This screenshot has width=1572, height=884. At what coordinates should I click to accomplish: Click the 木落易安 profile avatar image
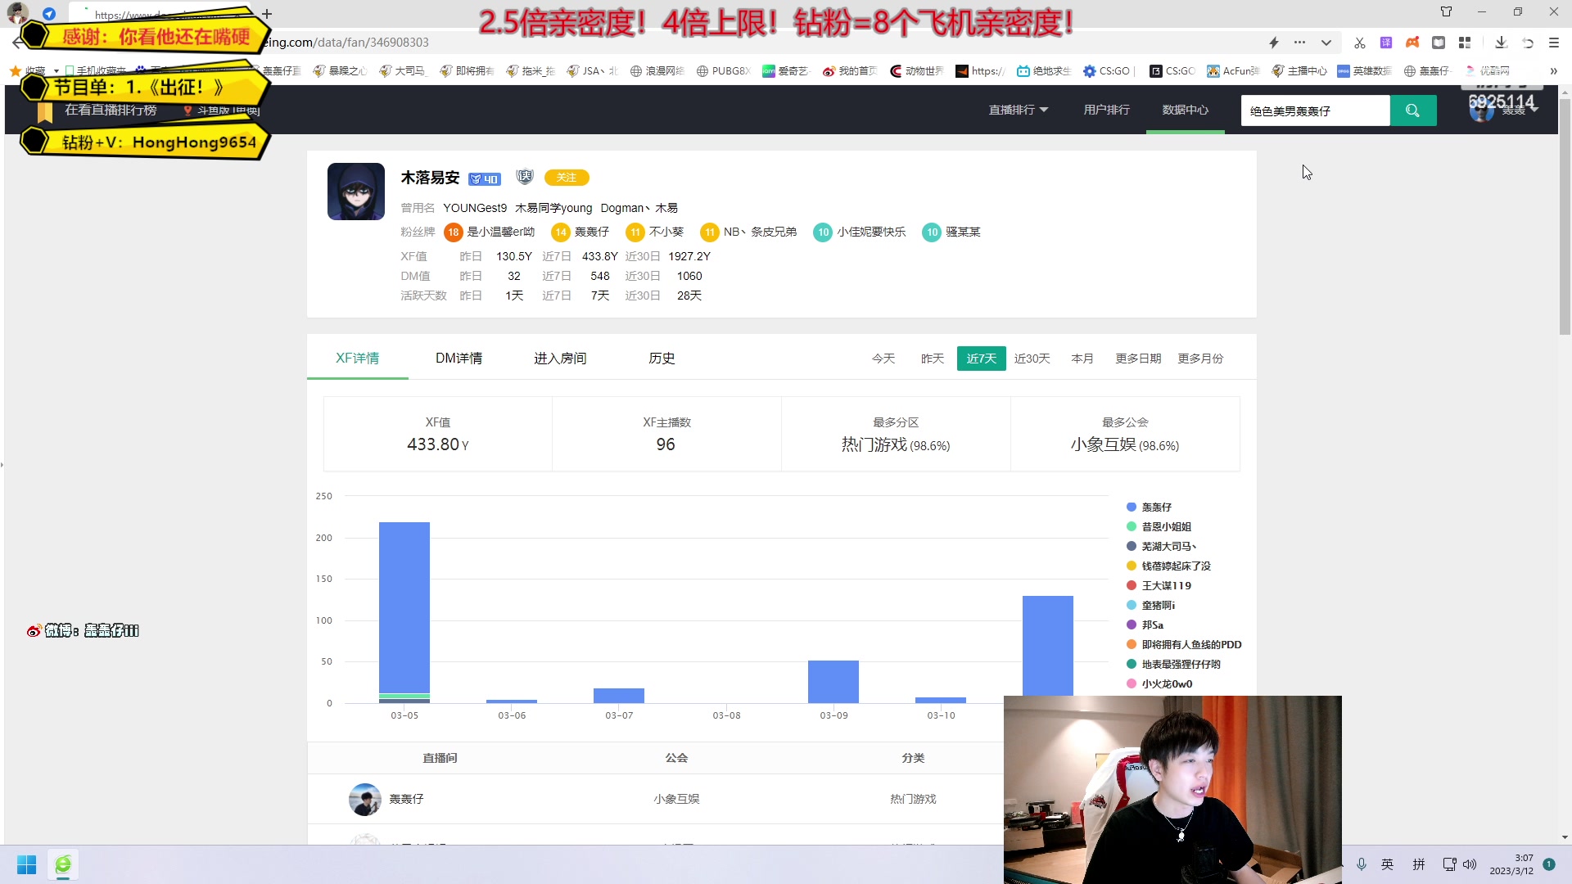pos(356,192)
